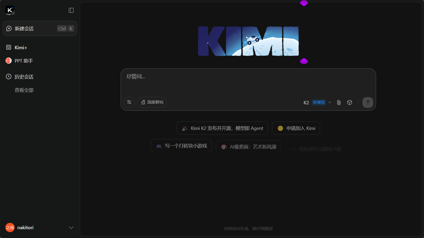Click 查看全部 to view all history
The width and height of the screenshot is (424, 238).
(24, 90)
